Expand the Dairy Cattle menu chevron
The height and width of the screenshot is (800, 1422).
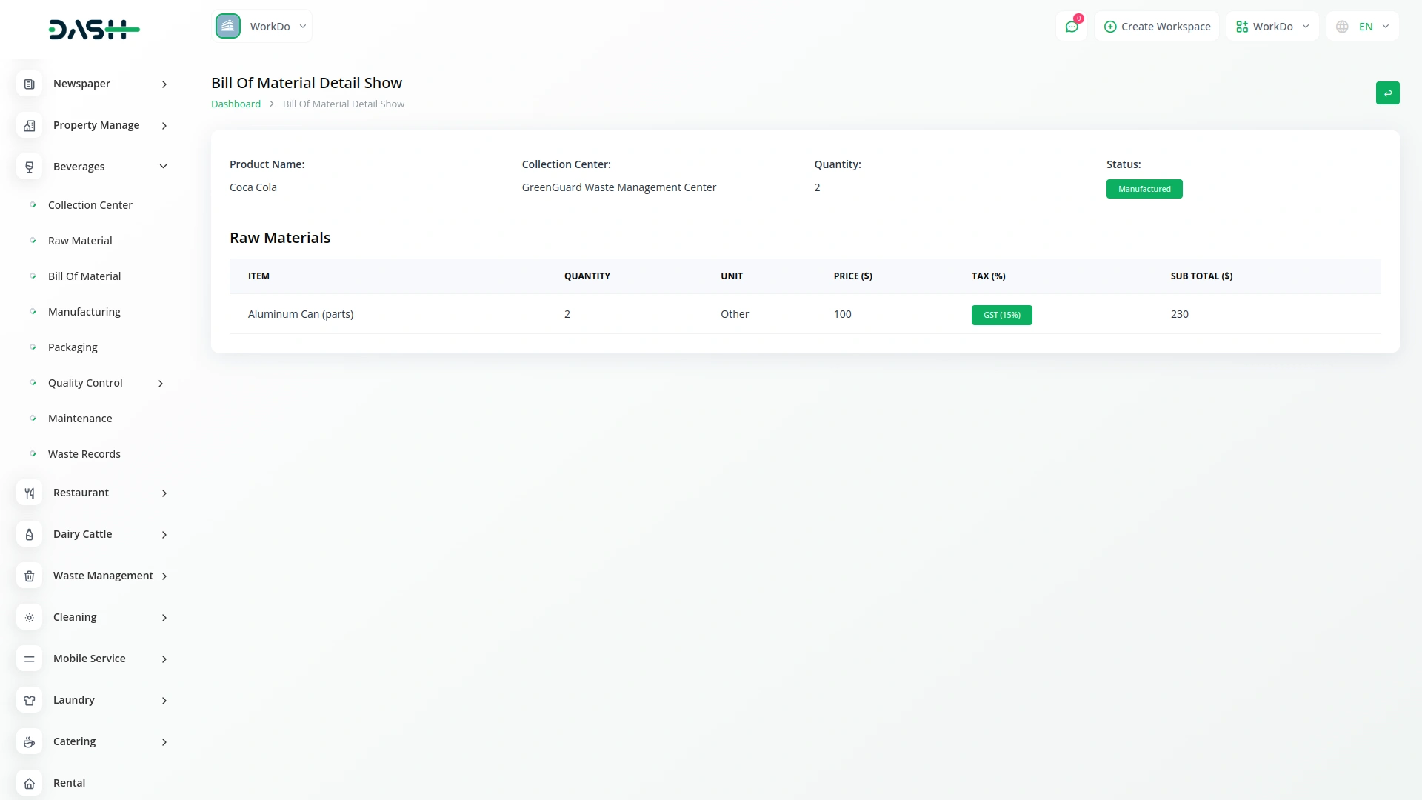[164, 535]
